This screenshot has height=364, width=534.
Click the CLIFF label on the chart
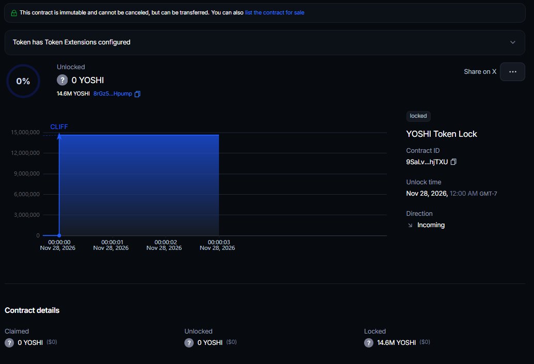(59, 126)
